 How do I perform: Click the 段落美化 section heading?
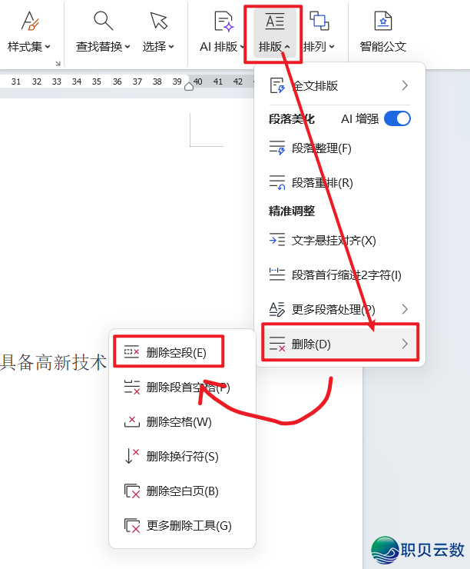coord(291,118)
